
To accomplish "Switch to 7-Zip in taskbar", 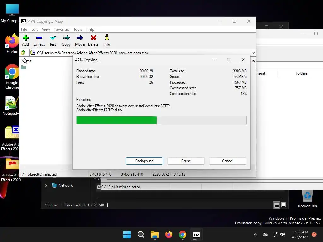I will point(196,234).
